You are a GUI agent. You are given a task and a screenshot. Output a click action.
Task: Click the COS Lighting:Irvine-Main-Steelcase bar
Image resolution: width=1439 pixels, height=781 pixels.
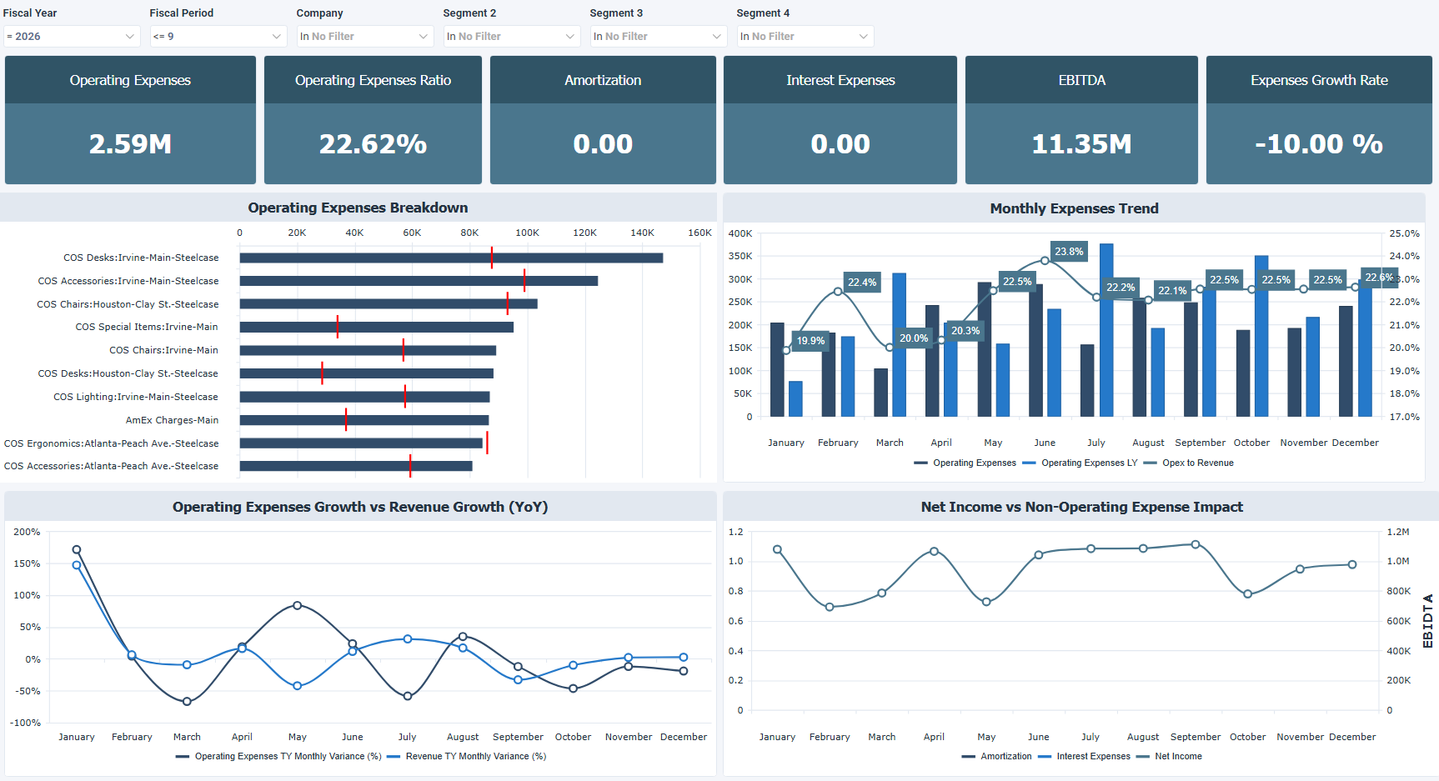pos(365,397)
